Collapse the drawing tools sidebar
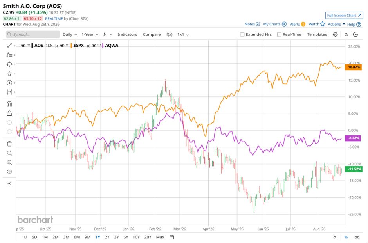This screenshot has width=368, height=243. (x=9, y=183)
